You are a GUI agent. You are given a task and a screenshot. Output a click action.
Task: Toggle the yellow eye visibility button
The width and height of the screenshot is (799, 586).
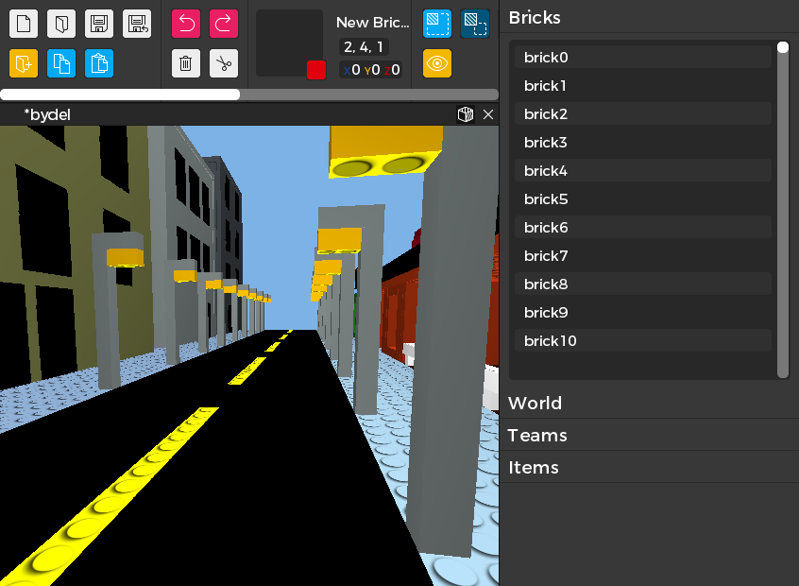[x=437, y=63]
